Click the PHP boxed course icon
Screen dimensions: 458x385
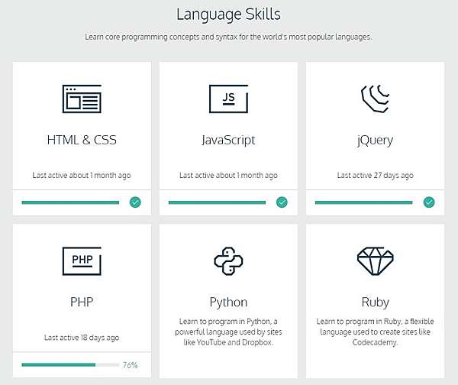tap(82, 261)
